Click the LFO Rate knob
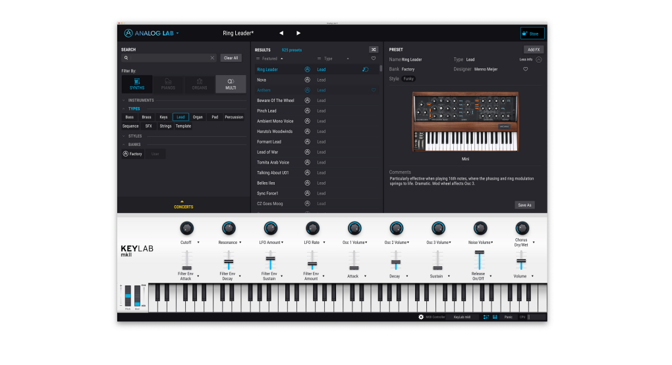 coord(312,228)
